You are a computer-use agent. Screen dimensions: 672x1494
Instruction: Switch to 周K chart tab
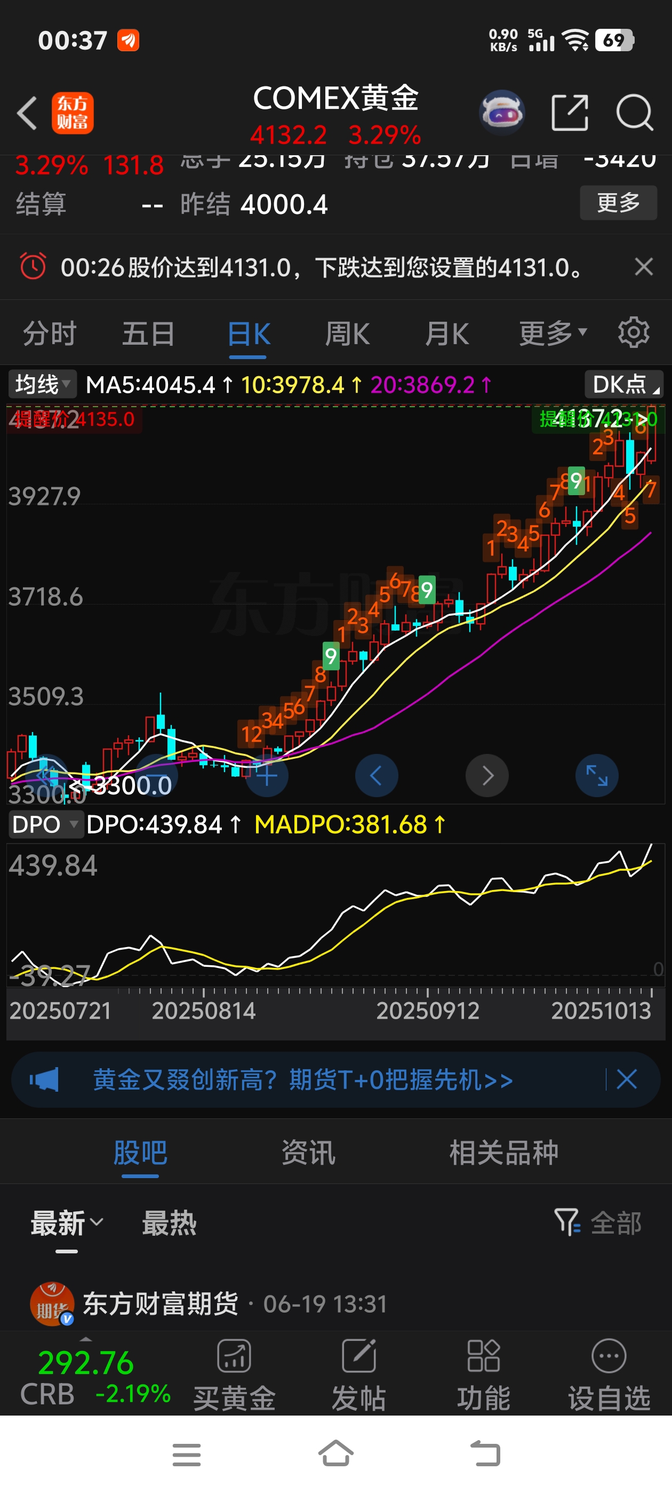pos(347,334)
